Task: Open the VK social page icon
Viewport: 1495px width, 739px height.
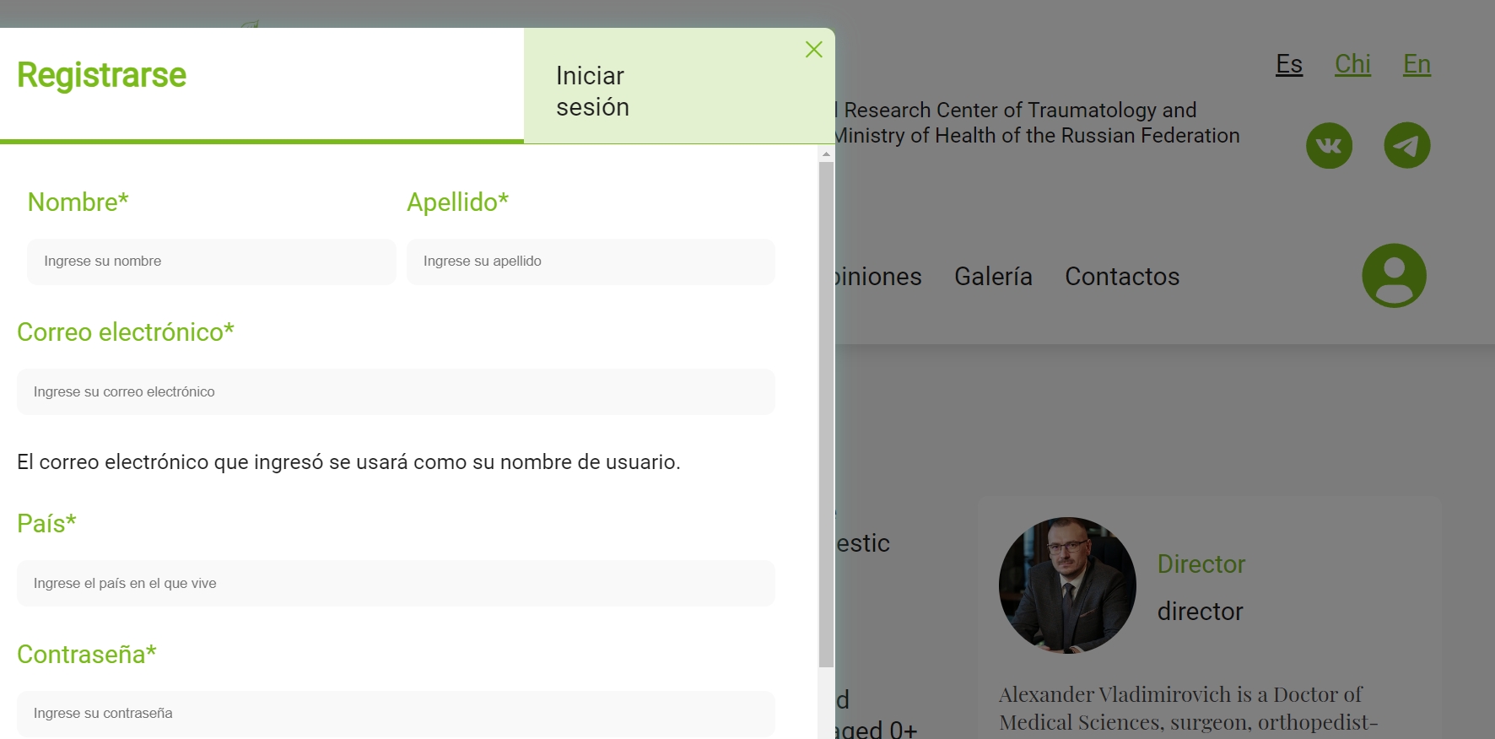Action: click(x=1329, y=146)
